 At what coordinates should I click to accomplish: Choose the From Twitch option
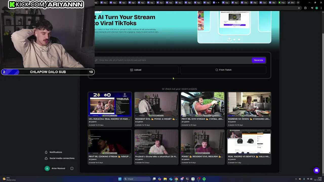pos(223,70)
